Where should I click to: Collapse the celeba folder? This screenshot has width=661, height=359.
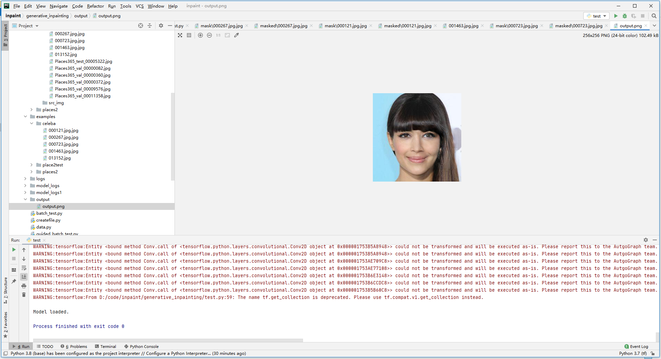click(31, 124)
